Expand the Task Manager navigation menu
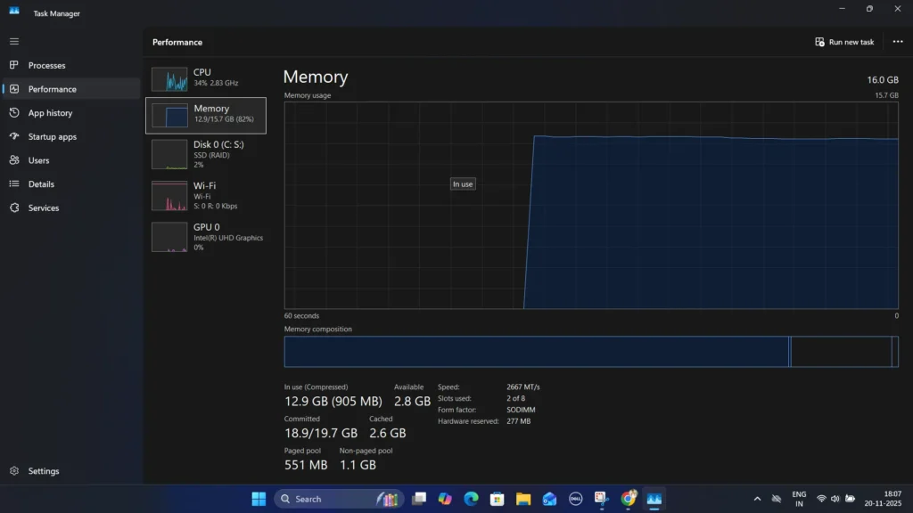 point(14,41)
